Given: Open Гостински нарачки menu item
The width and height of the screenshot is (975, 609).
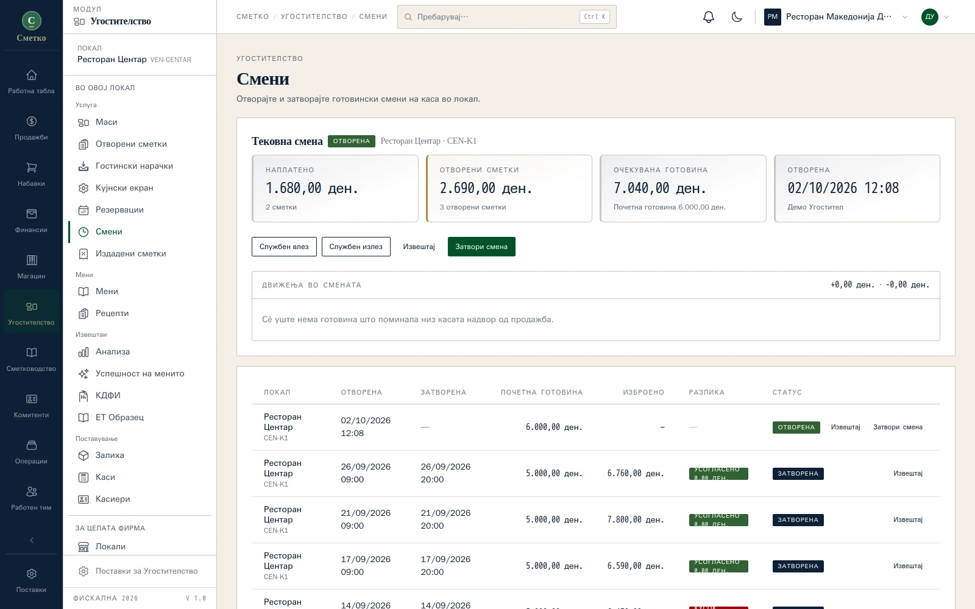Looking at the screenshot, I should coord(140,166).
